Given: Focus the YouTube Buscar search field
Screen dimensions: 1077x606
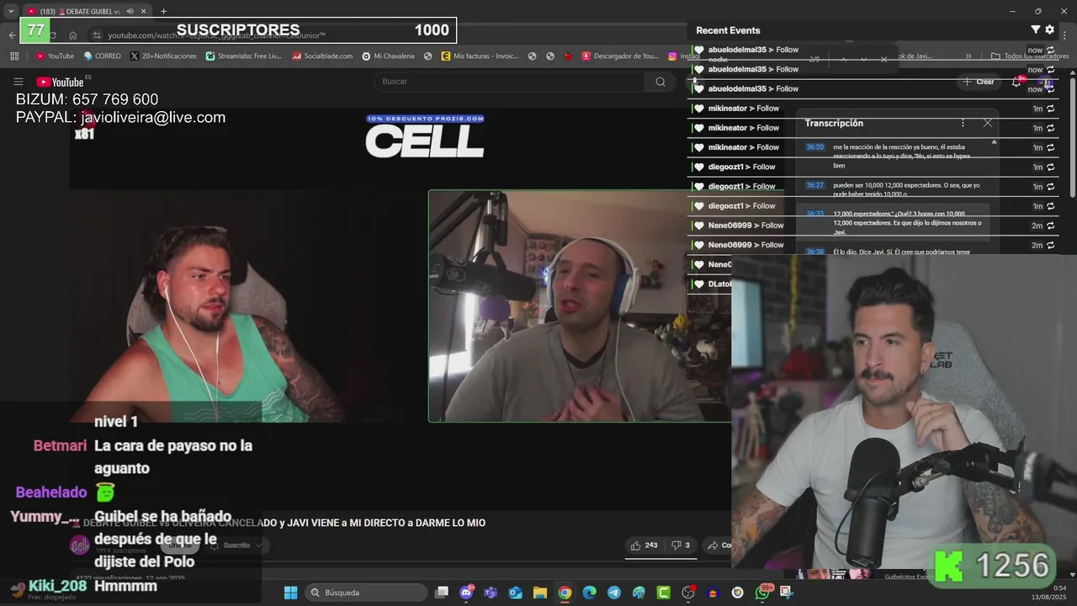Looking at the screenshot, I should (509, 82).
